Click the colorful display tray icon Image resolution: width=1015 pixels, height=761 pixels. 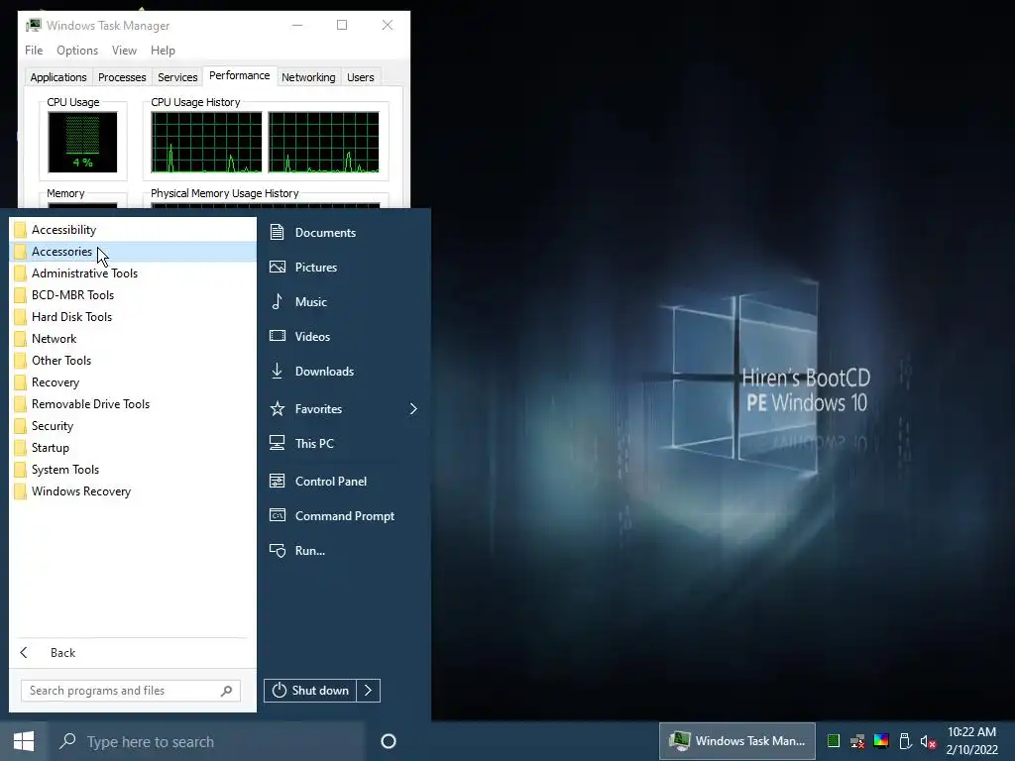[881, 741]
